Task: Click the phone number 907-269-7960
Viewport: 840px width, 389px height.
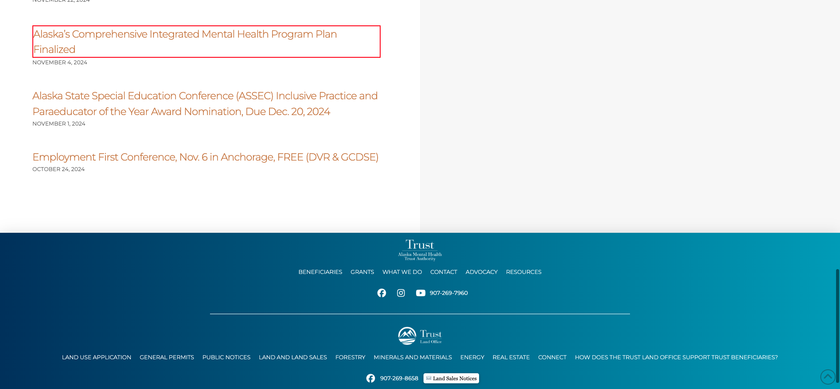Action: (x=448, y=293)
